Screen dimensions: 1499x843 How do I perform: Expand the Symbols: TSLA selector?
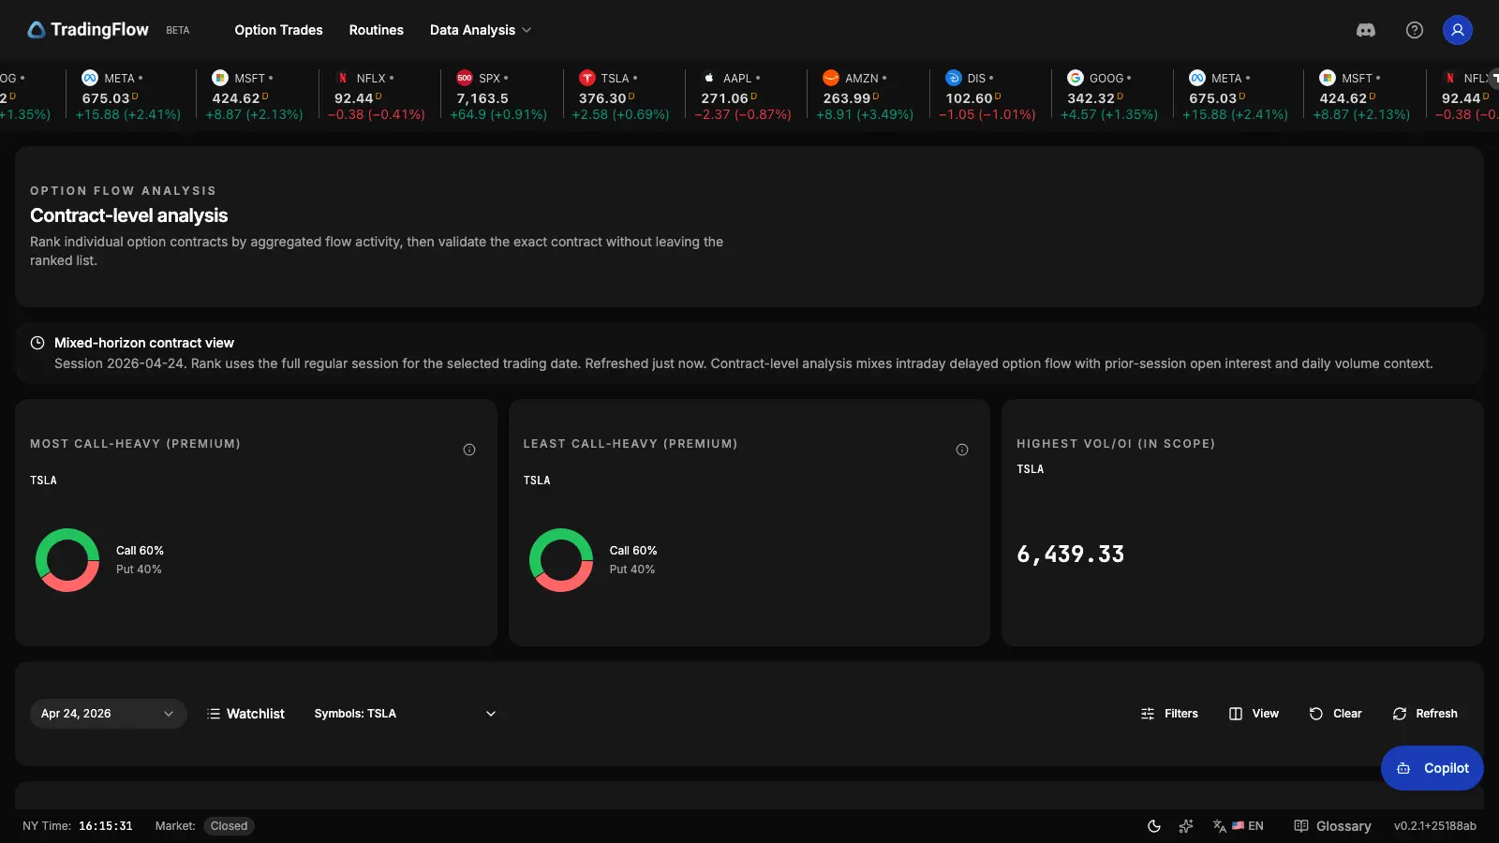click(x=405, y=713)
